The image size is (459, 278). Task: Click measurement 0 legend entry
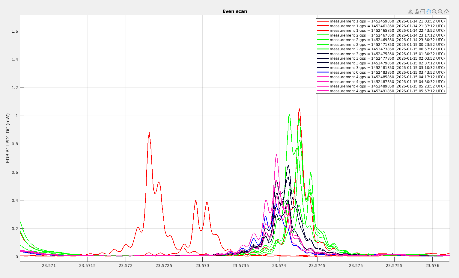coord(387,72)
